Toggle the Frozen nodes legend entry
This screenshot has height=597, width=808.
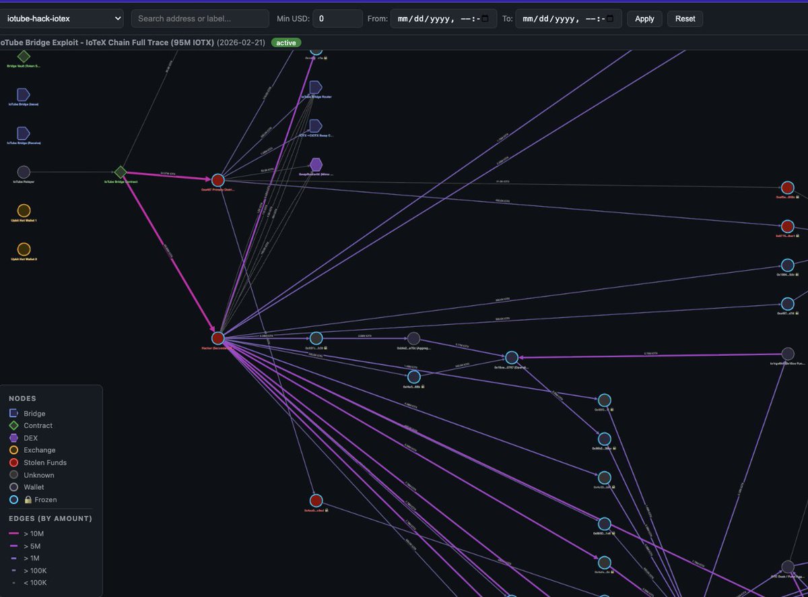40,499
